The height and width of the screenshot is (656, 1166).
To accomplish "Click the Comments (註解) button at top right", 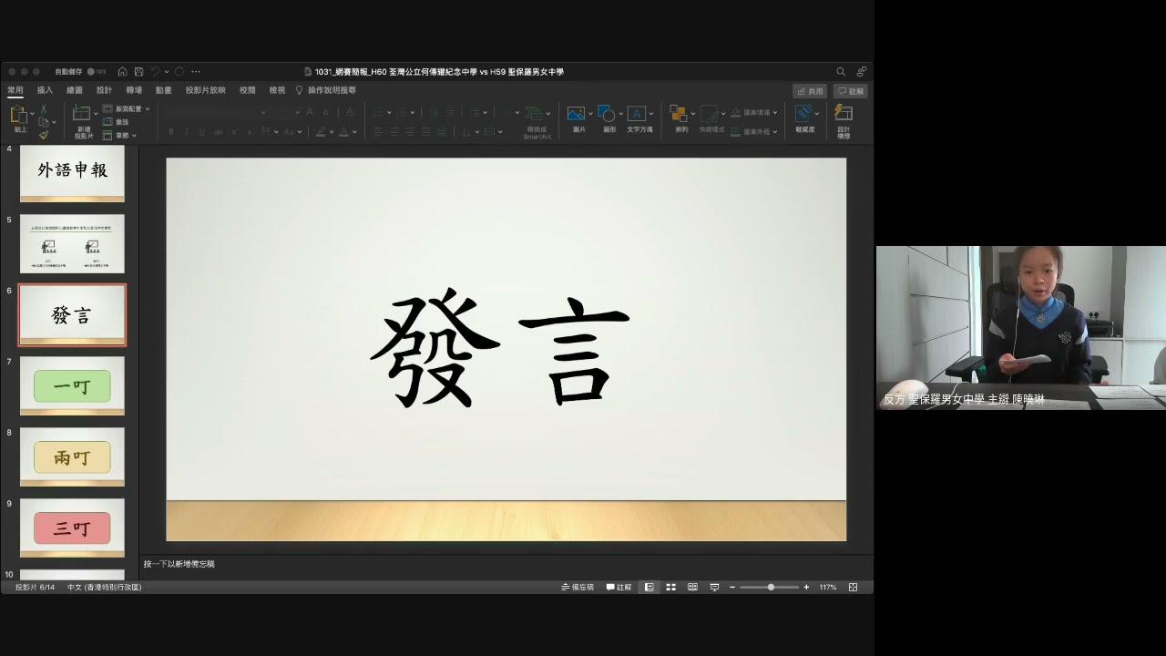I will click(x=850, y=91).
